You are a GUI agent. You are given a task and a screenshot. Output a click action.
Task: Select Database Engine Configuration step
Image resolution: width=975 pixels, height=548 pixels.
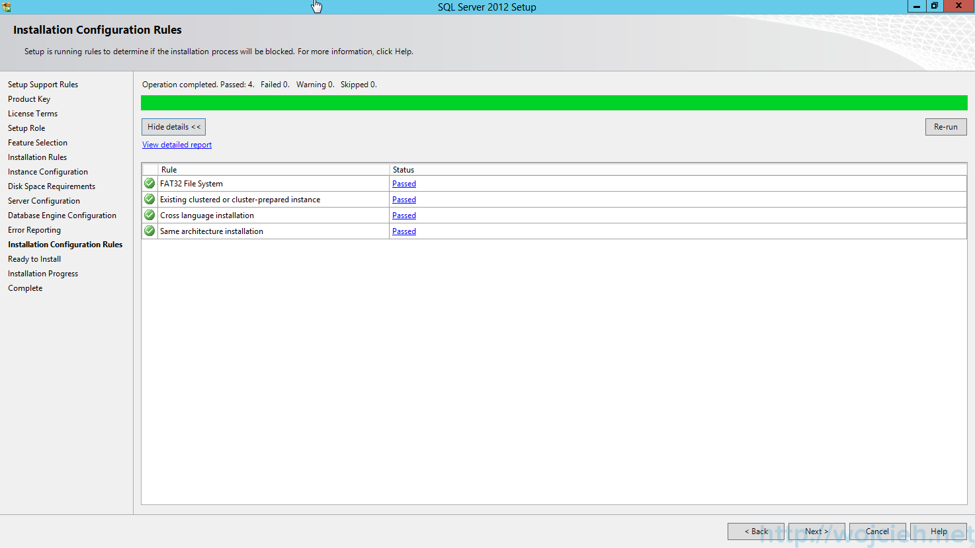[x=62, y=215]
